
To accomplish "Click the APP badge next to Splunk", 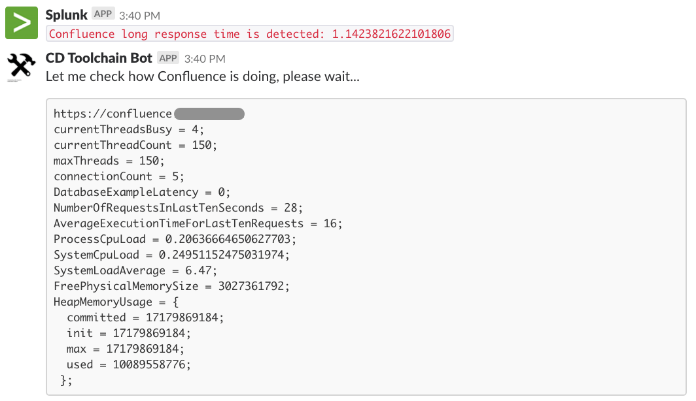I will (x=102, y=13).
